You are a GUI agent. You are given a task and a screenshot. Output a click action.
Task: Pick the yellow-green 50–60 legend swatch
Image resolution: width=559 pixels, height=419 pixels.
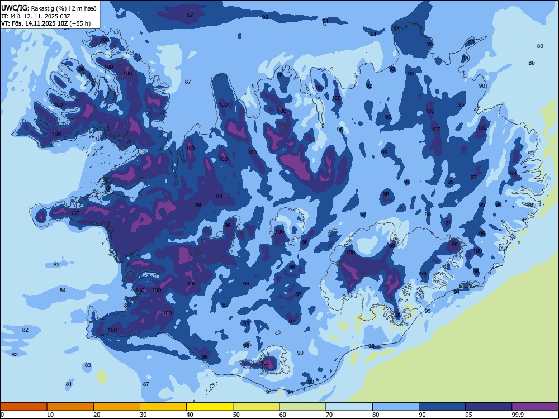(x=256, y=407)
